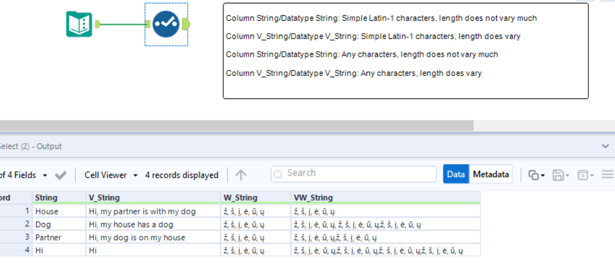Expand the fields selection dropdown
Image resolution: width=615 pixels, height=270 pixels.
[45, 175]
